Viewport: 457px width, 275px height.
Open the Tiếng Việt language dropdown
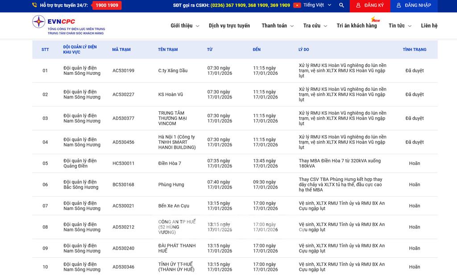click(317, 5)
